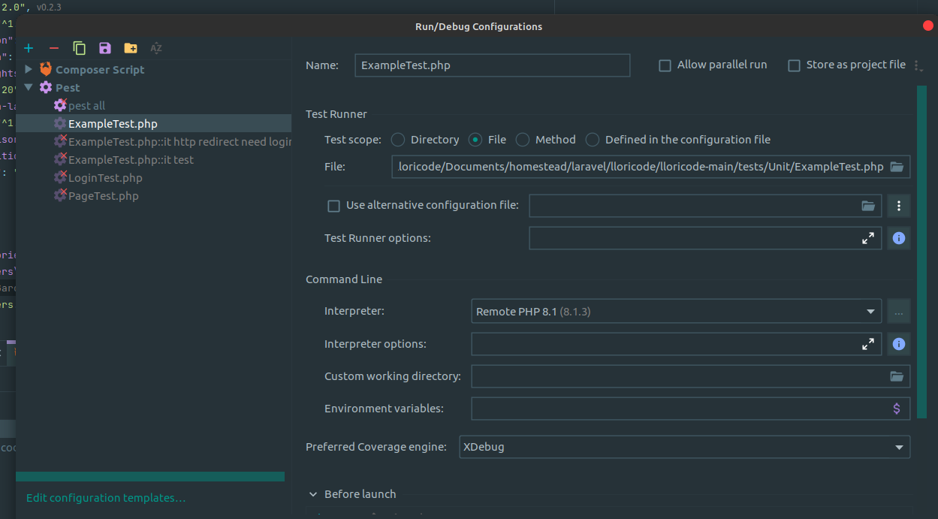Add a new run configuration
Screen dimensions: 938x519
[x=29, y=47]
